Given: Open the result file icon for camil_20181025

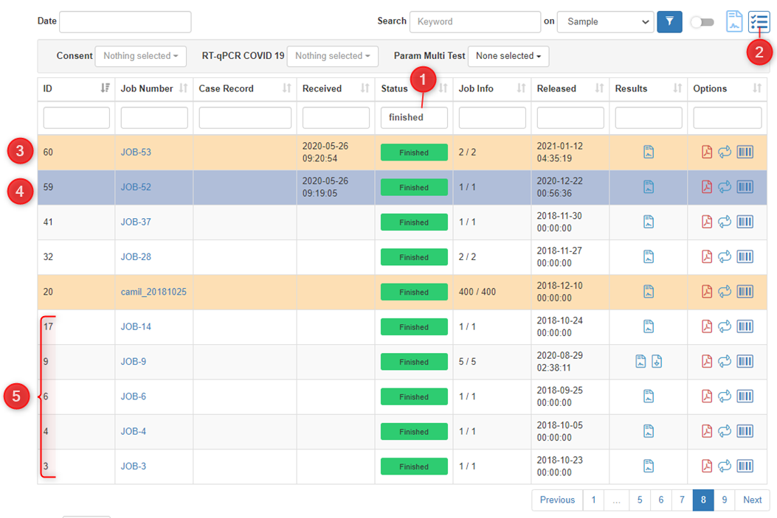Looking at the screenshot, I should [x=648, y=291].
